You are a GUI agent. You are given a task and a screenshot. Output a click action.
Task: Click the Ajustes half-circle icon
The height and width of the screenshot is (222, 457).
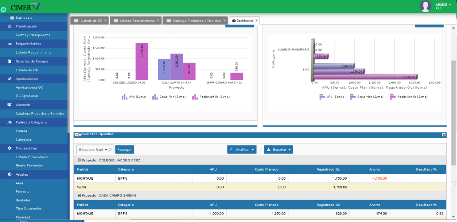(x=10, y=174)
